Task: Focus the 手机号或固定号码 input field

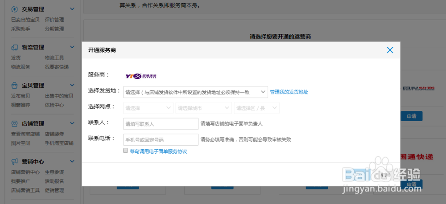Action: pyautogui.click(x=161, y=140)
